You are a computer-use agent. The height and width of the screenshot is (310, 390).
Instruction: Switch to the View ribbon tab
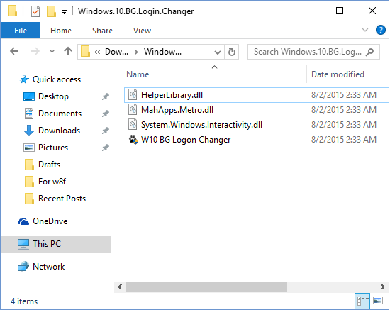coord(142,31)
